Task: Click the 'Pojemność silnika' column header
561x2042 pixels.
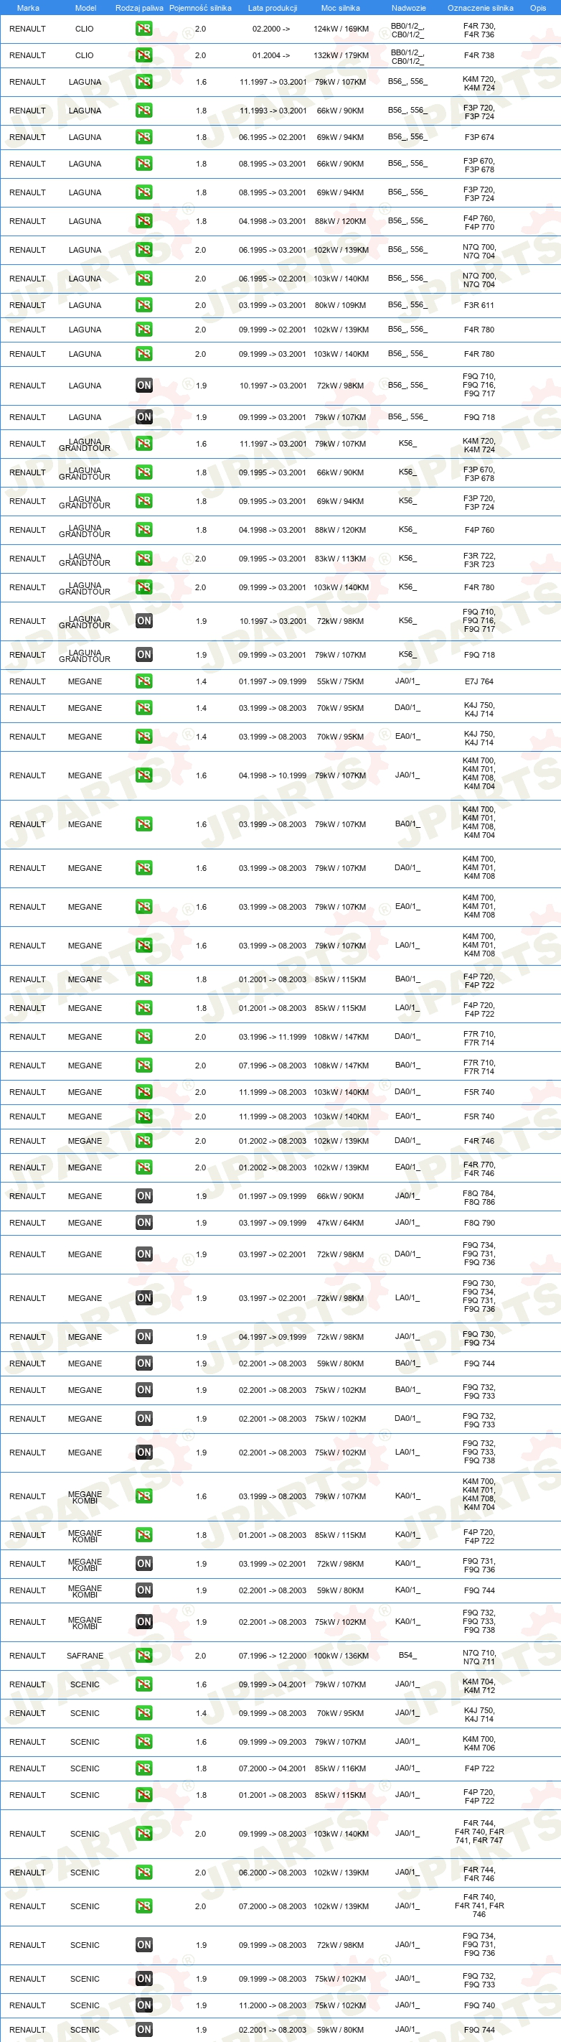Action: pos(200,8)
